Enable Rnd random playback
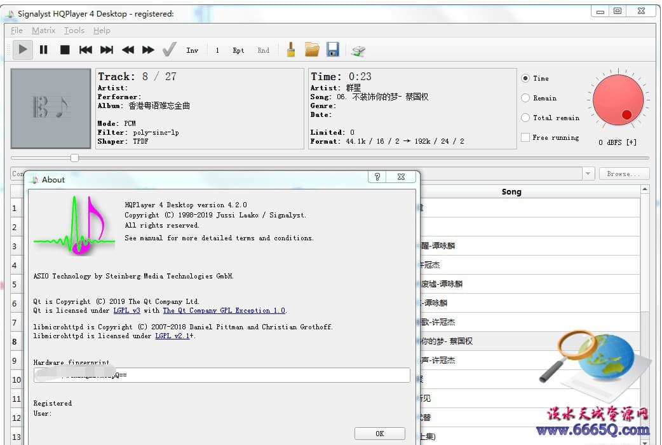Screen dimensions: 662x445 264,50
